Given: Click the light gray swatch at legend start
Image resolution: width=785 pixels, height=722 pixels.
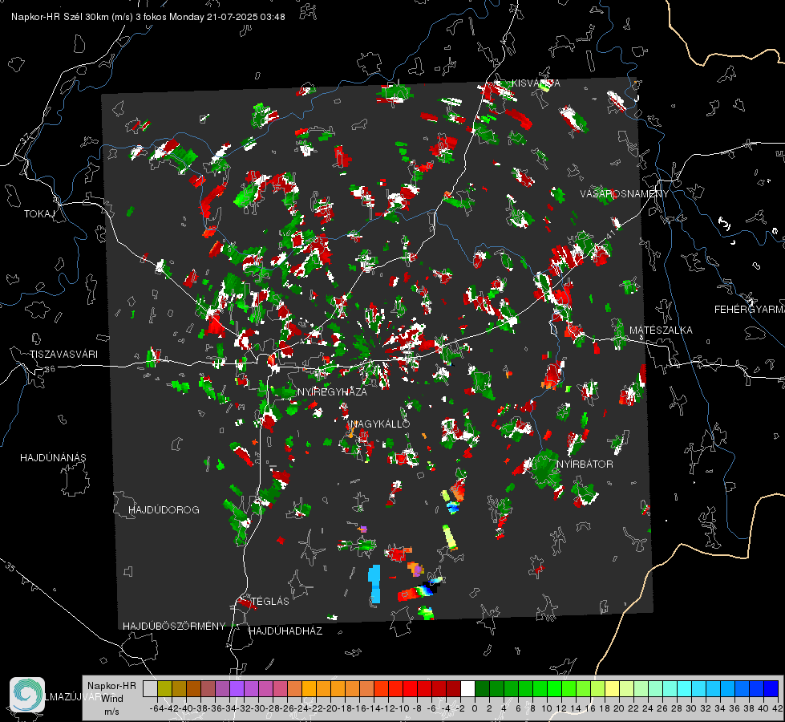Looking at the screenshot, I should (x=150, y=689).
